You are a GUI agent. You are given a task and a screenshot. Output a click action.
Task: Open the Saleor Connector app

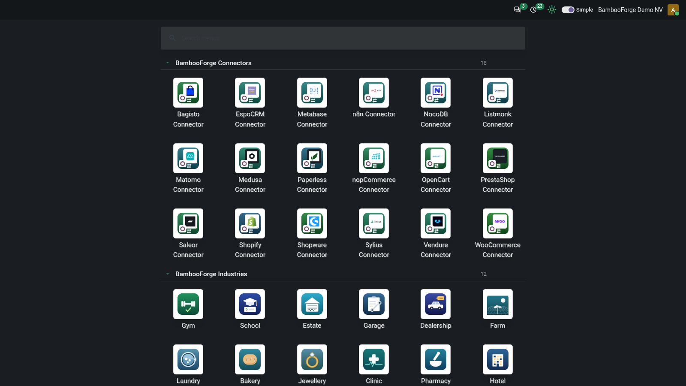coord(188,223)
